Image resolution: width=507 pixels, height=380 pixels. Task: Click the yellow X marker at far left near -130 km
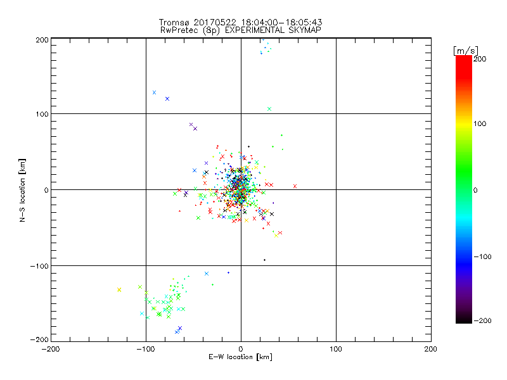(119, 289)
